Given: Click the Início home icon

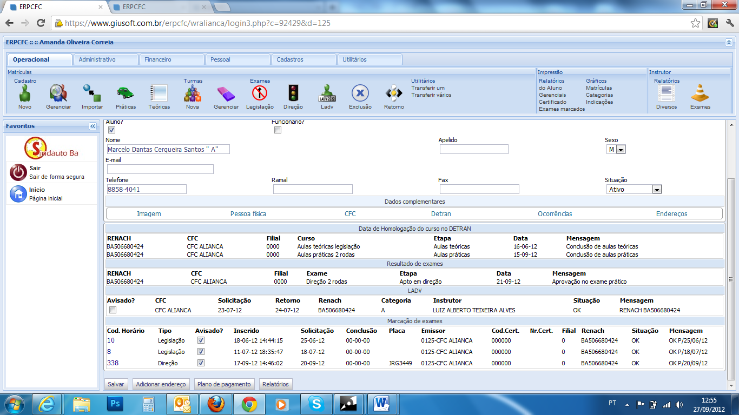Looking at the screenshot, I should (18, 194).
